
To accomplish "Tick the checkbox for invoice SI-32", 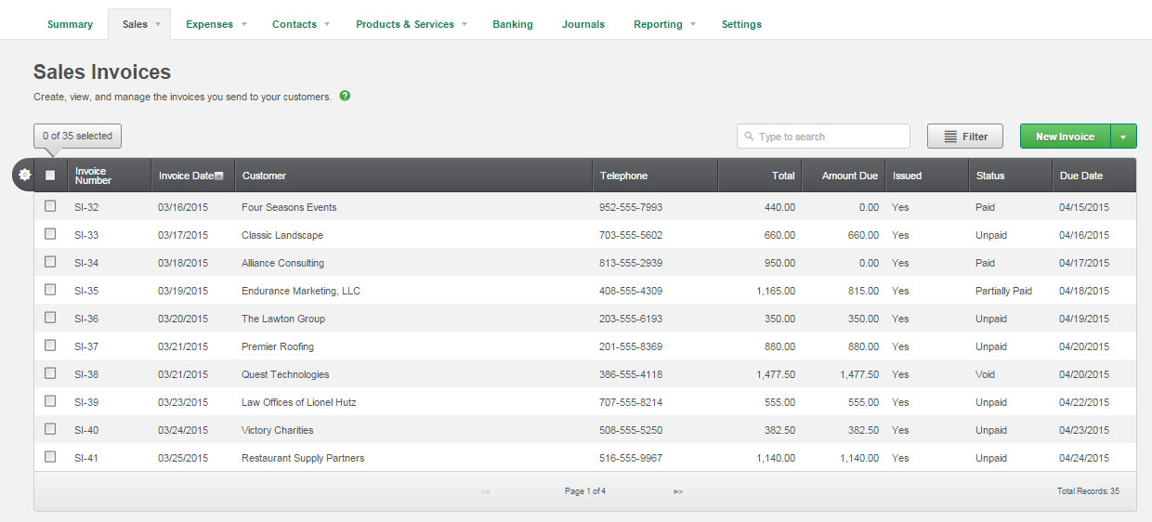I will coord(50,206).
